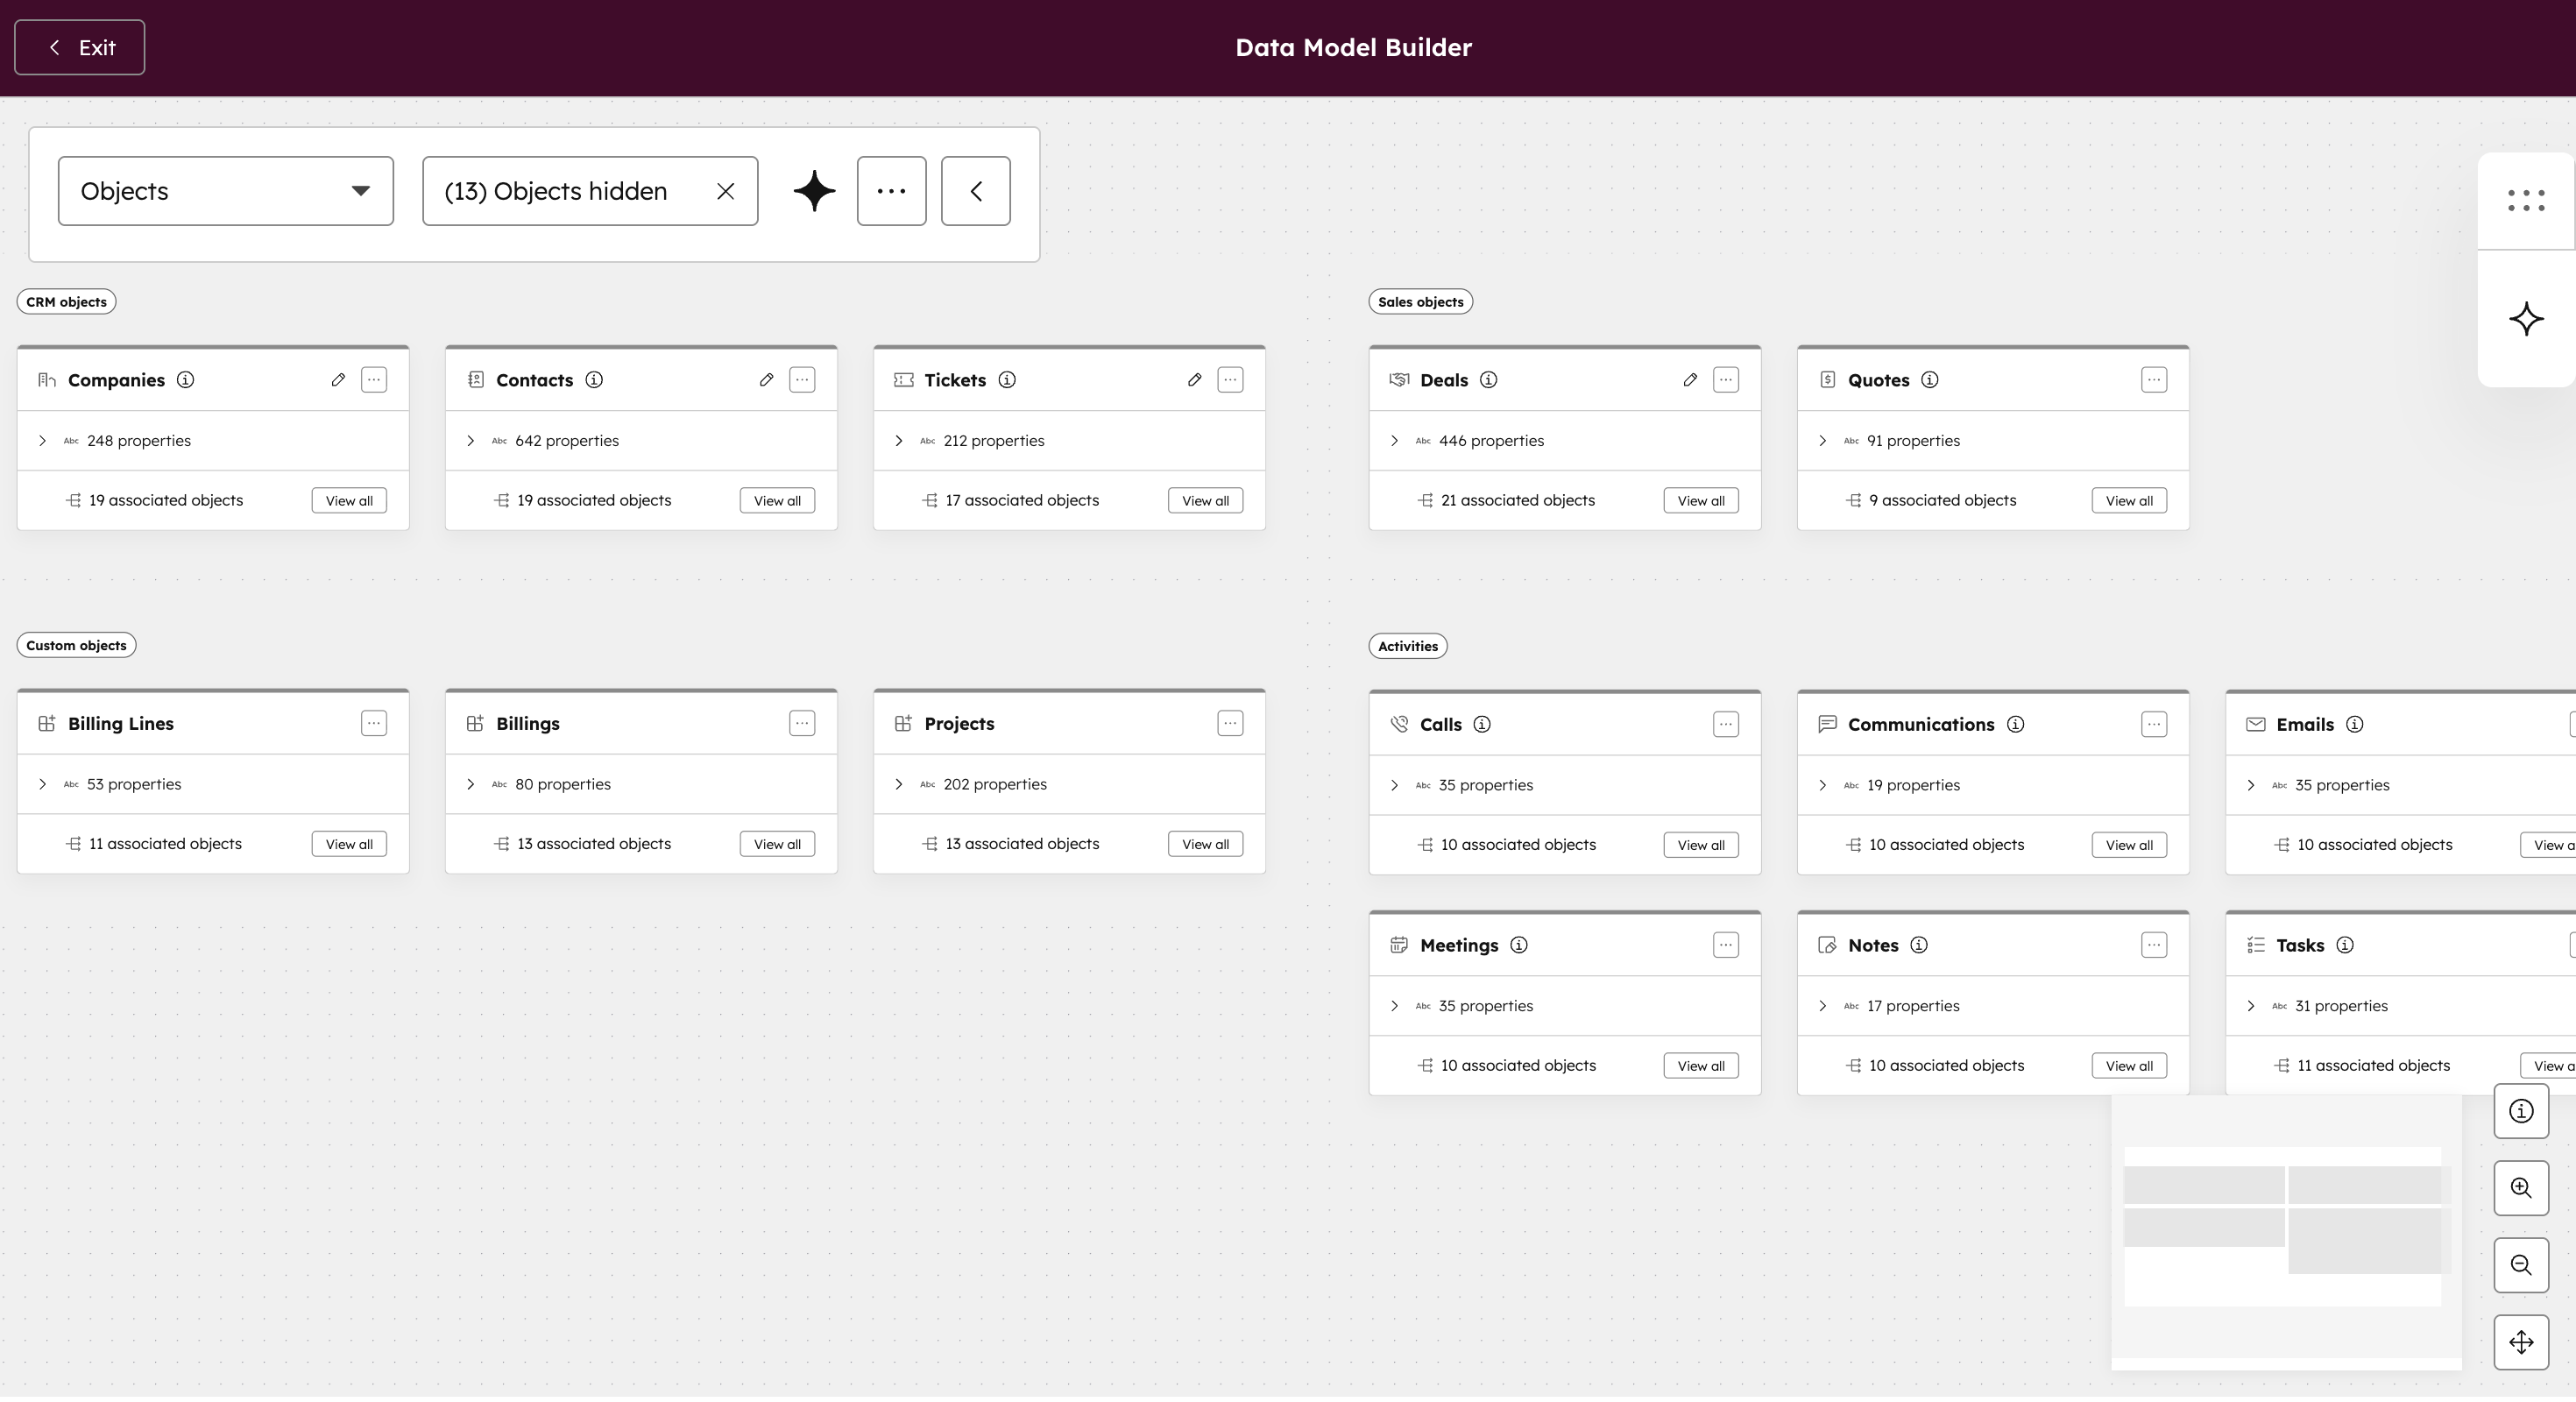Clear the Objects hidden filter

[725, 191]
